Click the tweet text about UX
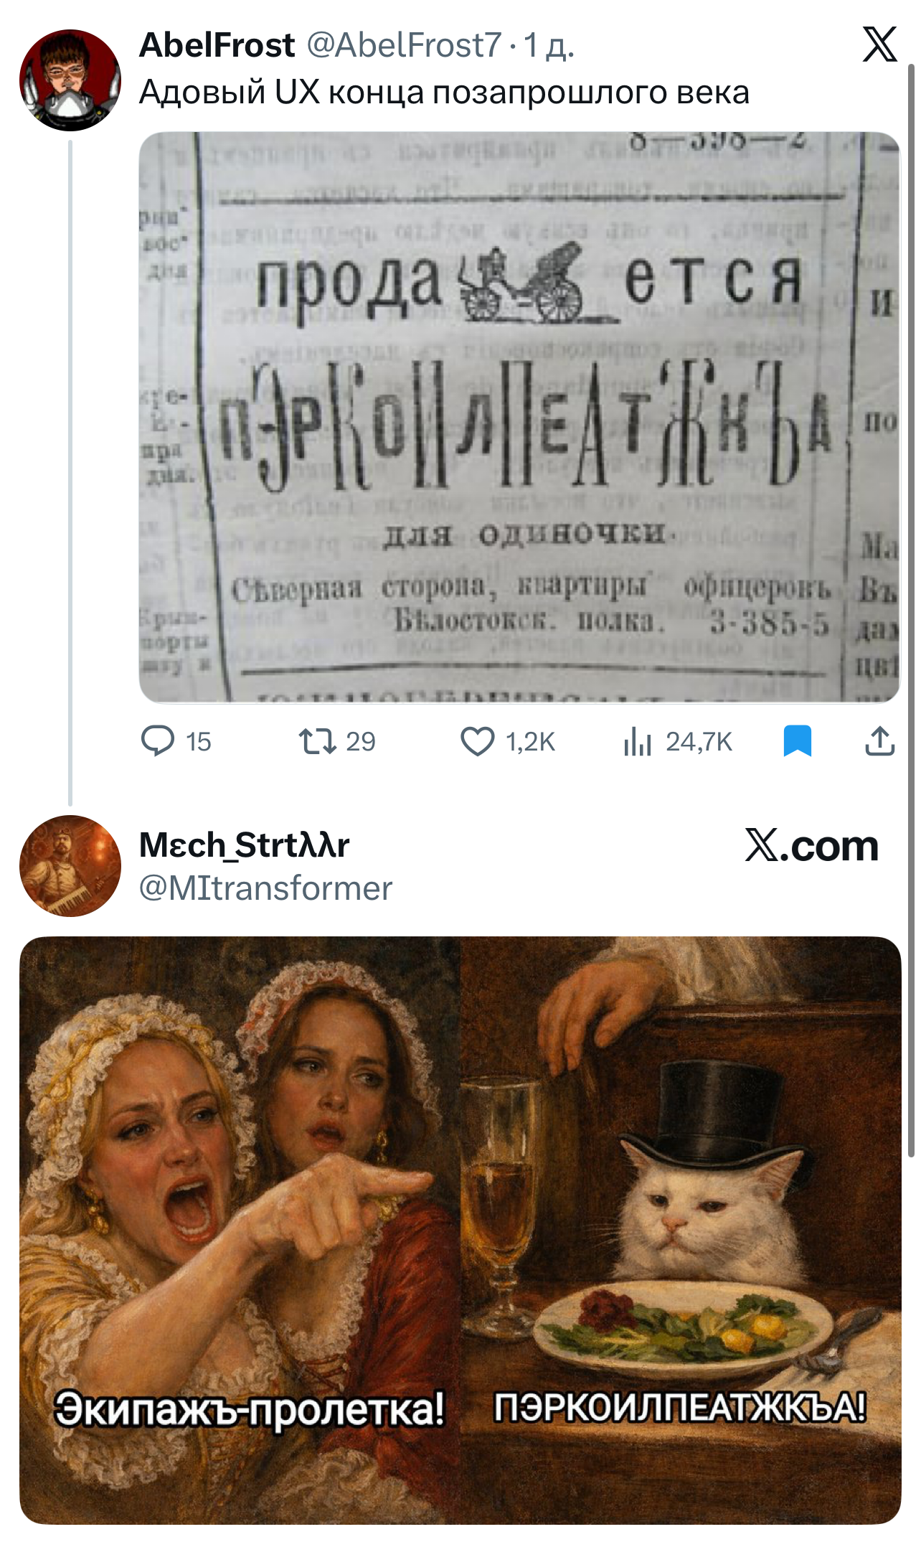Screen dimensions: 921x1547 point(444,93)
